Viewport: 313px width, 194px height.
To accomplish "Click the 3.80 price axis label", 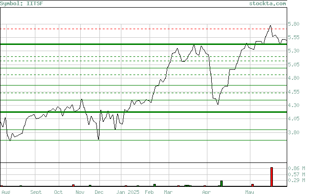I will [293, 132].
